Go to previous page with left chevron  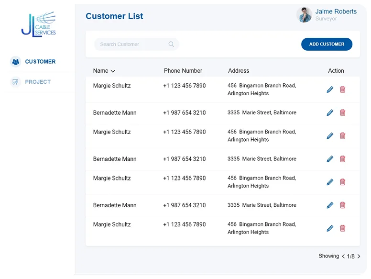343,257
